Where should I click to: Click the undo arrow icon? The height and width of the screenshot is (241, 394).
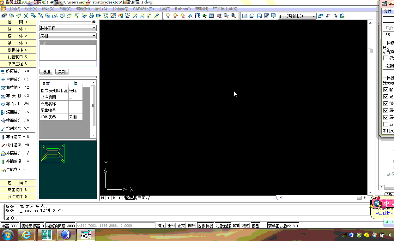[x=328, y=16]
